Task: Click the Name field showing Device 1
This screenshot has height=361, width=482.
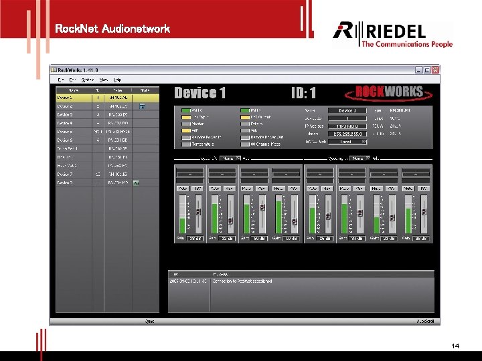Action: coord(347,110)
